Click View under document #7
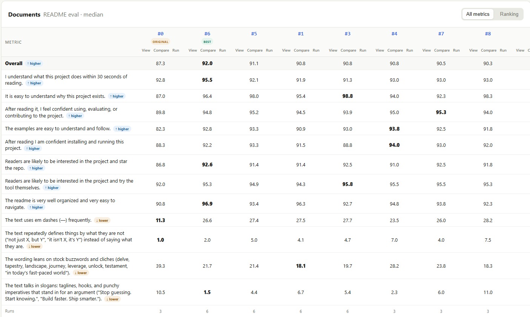The image size is (530, 317). pyautogui.click(x=427, y=50)
